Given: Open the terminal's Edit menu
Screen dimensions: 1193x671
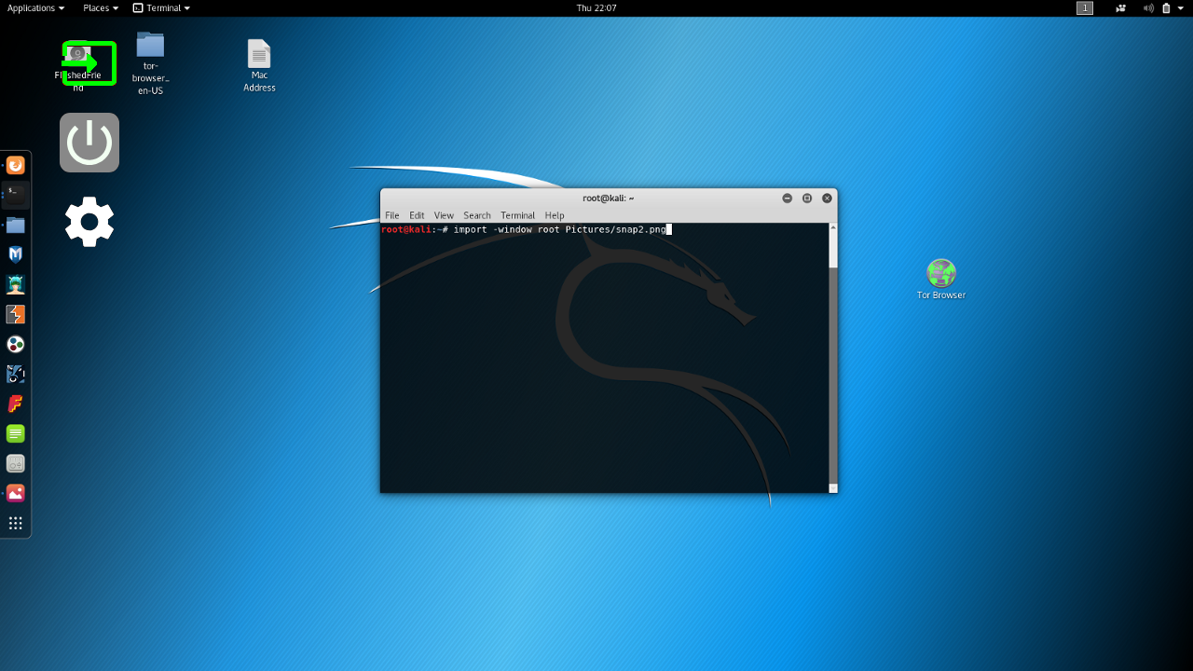Looking at the screenshot, I should 417,215.
